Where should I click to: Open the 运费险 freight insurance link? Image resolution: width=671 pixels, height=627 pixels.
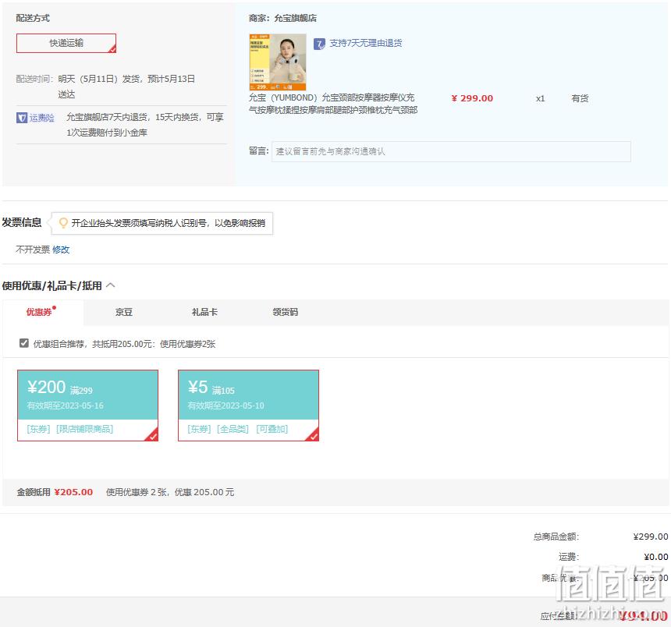click(41, 118)
